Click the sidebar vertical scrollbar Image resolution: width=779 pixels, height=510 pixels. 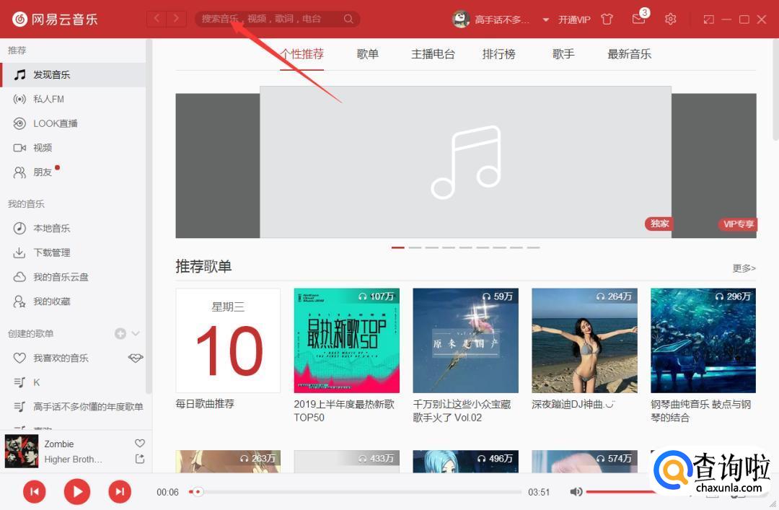[x=149, y=216]
